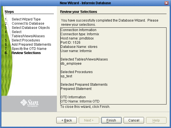Click the New Wizard title bar
The image size is (171, 128).
(85, 3)
